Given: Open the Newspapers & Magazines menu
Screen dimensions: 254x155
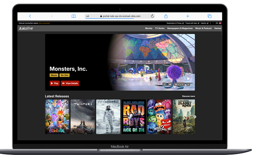Looking at the screenshot, I should [x=180, y=28].
